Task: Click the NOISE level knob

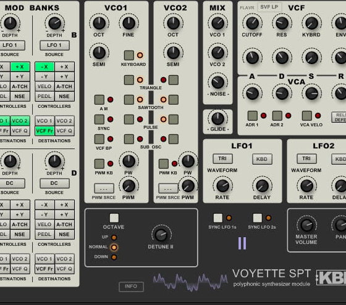Action: pyautogui.click(x=217, y=83)
